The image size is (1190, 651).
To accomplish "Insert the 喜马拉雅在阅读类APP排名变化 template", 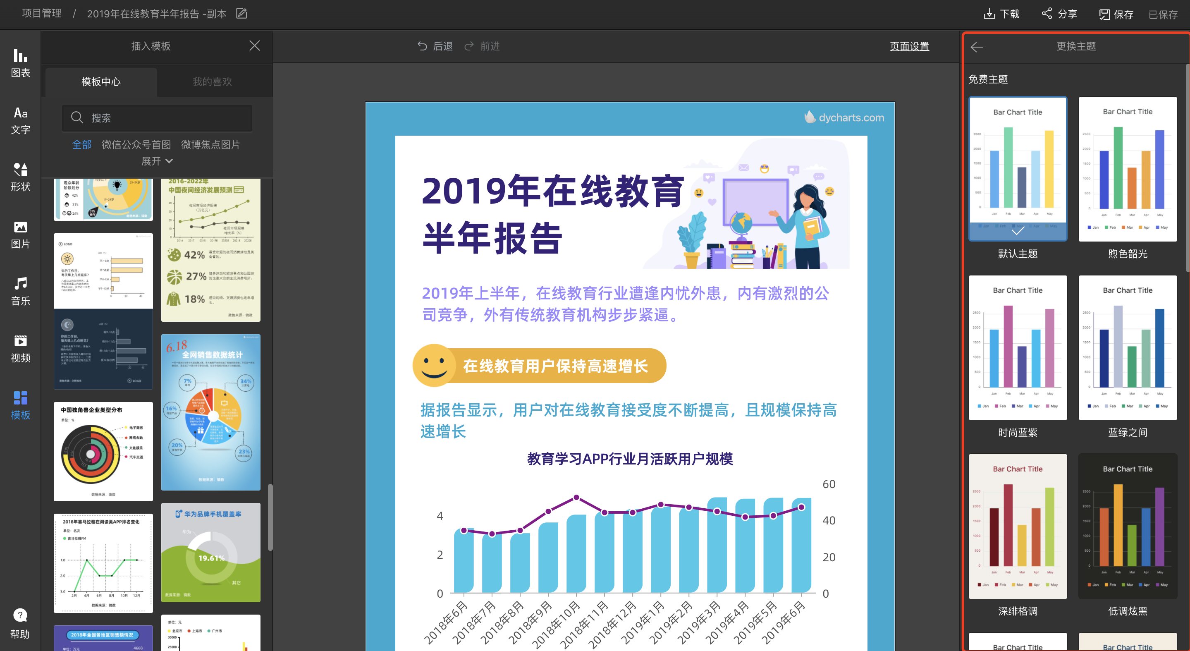I will click(103, 563).
